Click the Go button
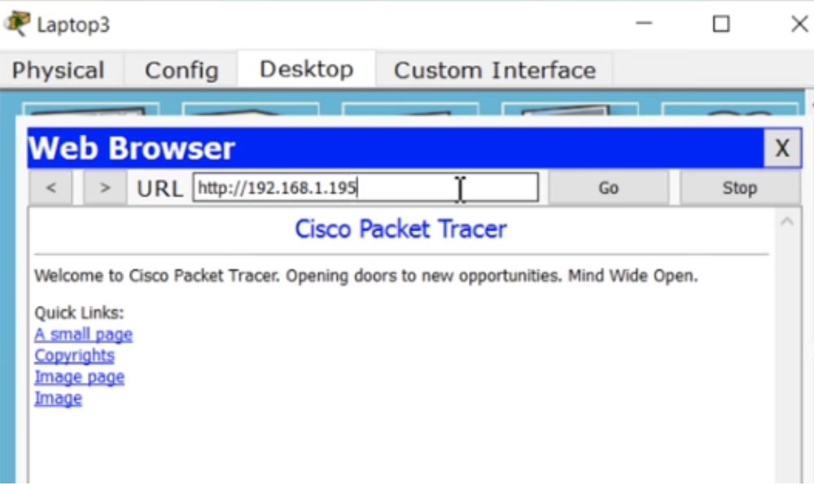 [608, 188]
